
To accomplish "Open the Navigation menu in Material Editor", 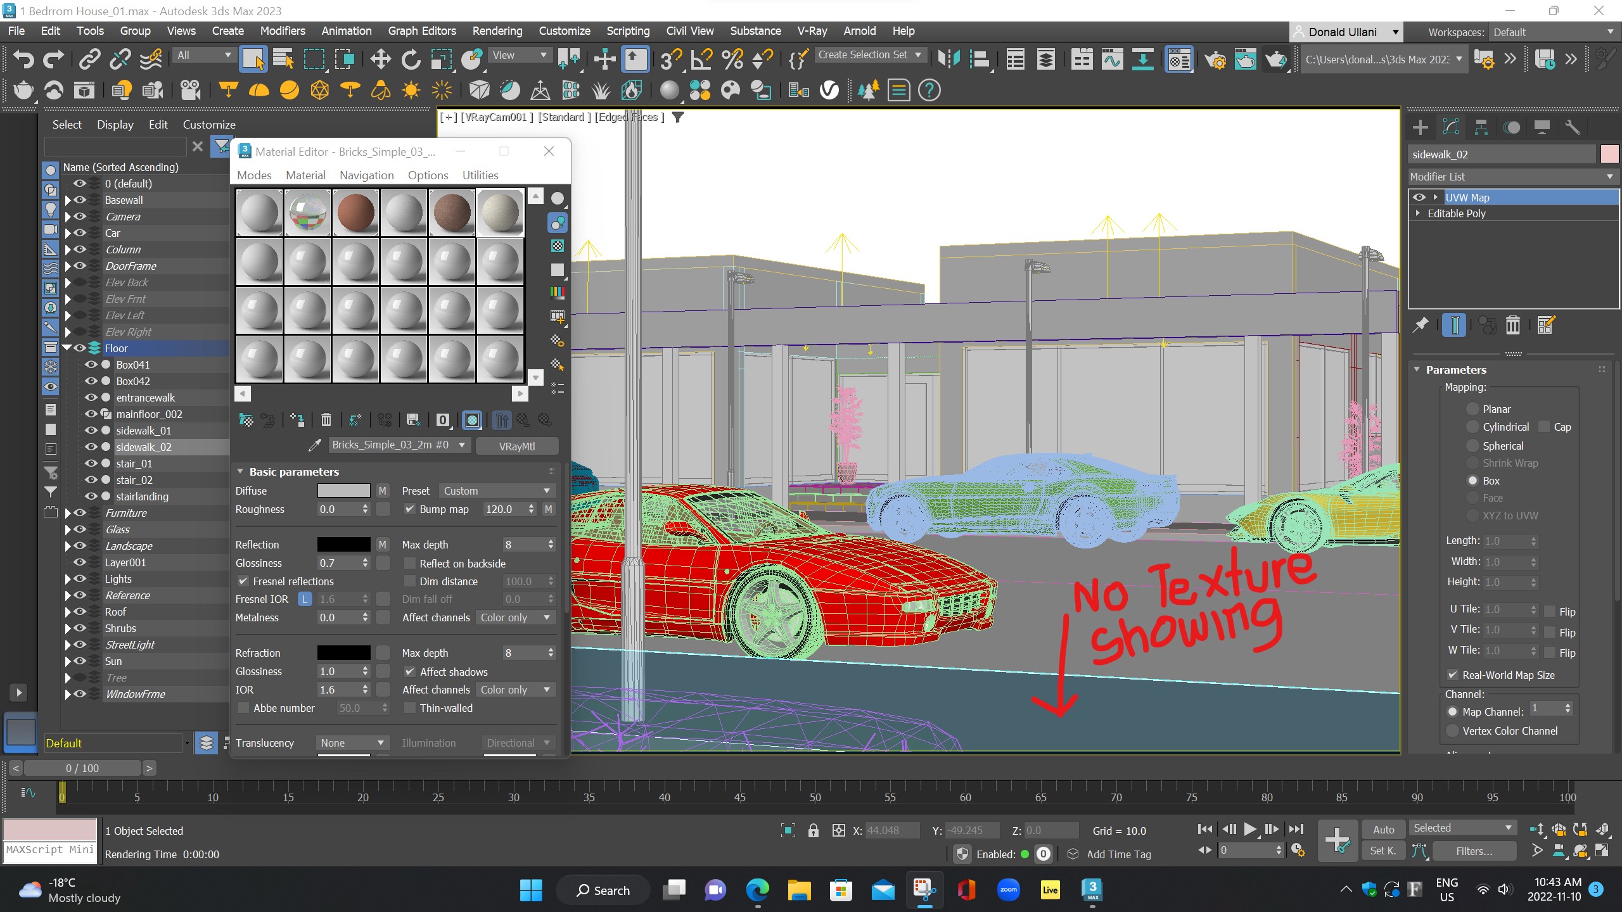I will [x=366, y=175].
